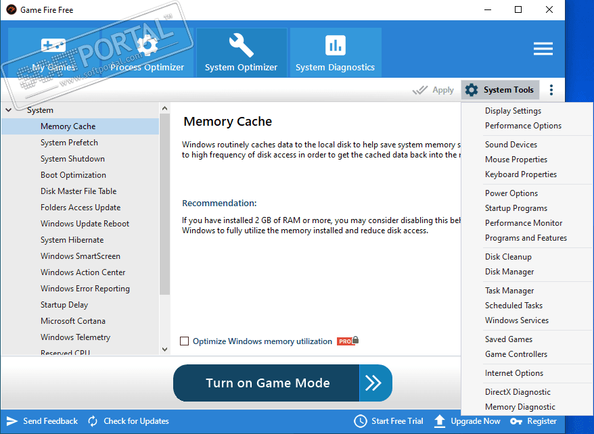Open Windows Services menu entry

coord(517,320)
